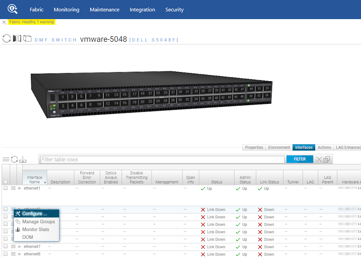Open the table hamburger menu icon
The height and width of the screenshot is (257, 361).
coord(6,159)
